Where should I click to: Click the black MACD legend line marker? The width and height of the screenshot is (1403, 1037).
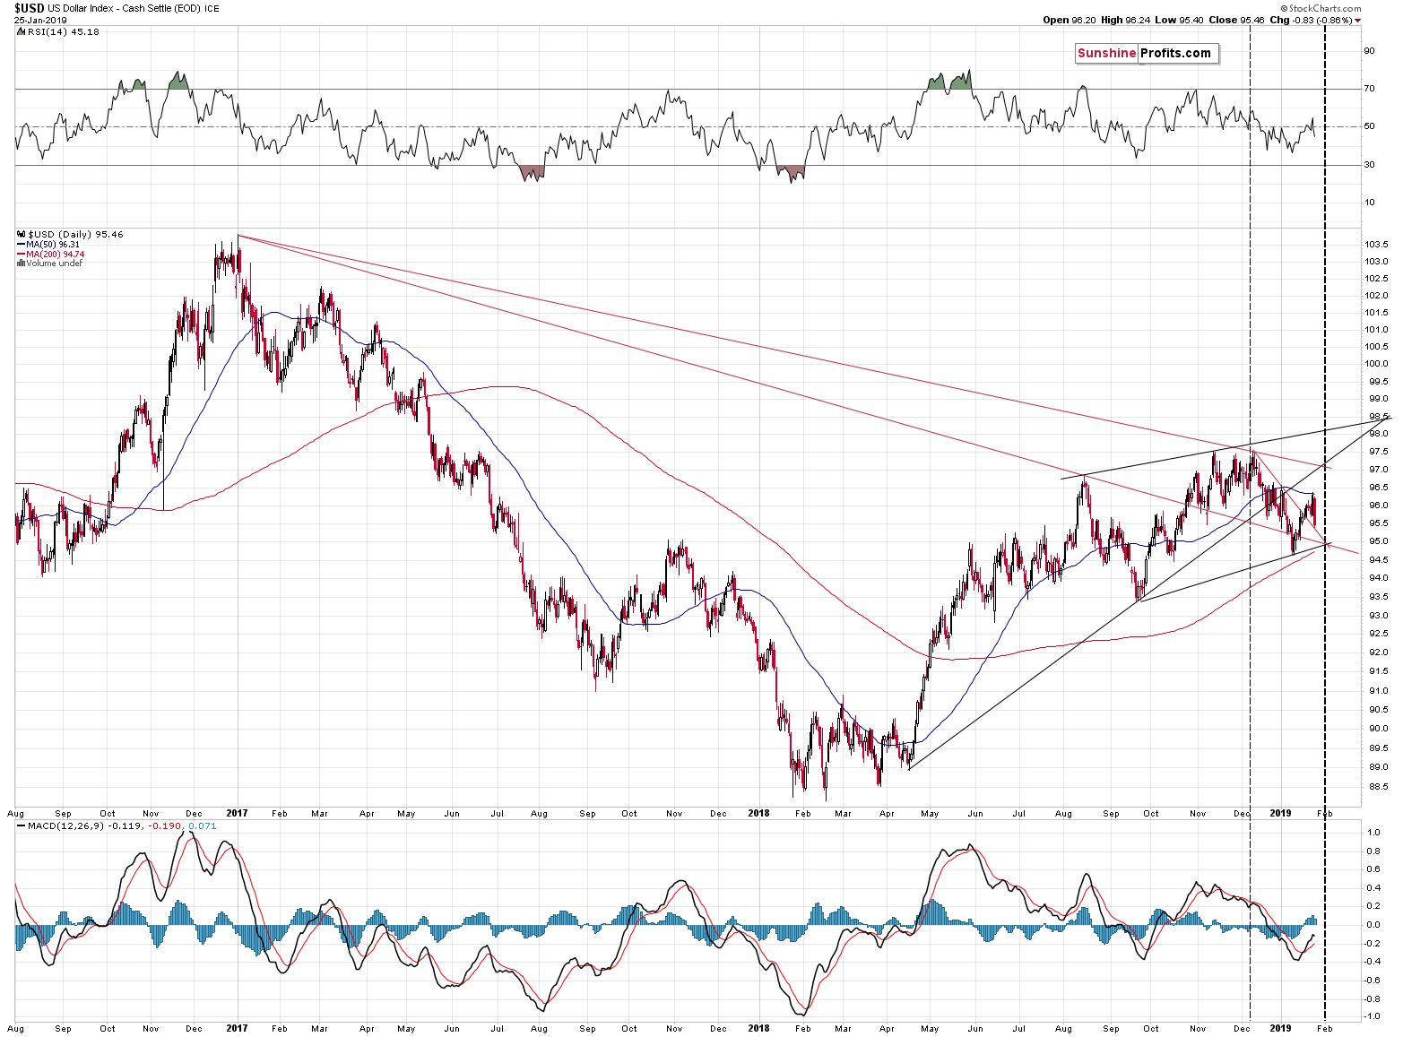click(22, 825)
